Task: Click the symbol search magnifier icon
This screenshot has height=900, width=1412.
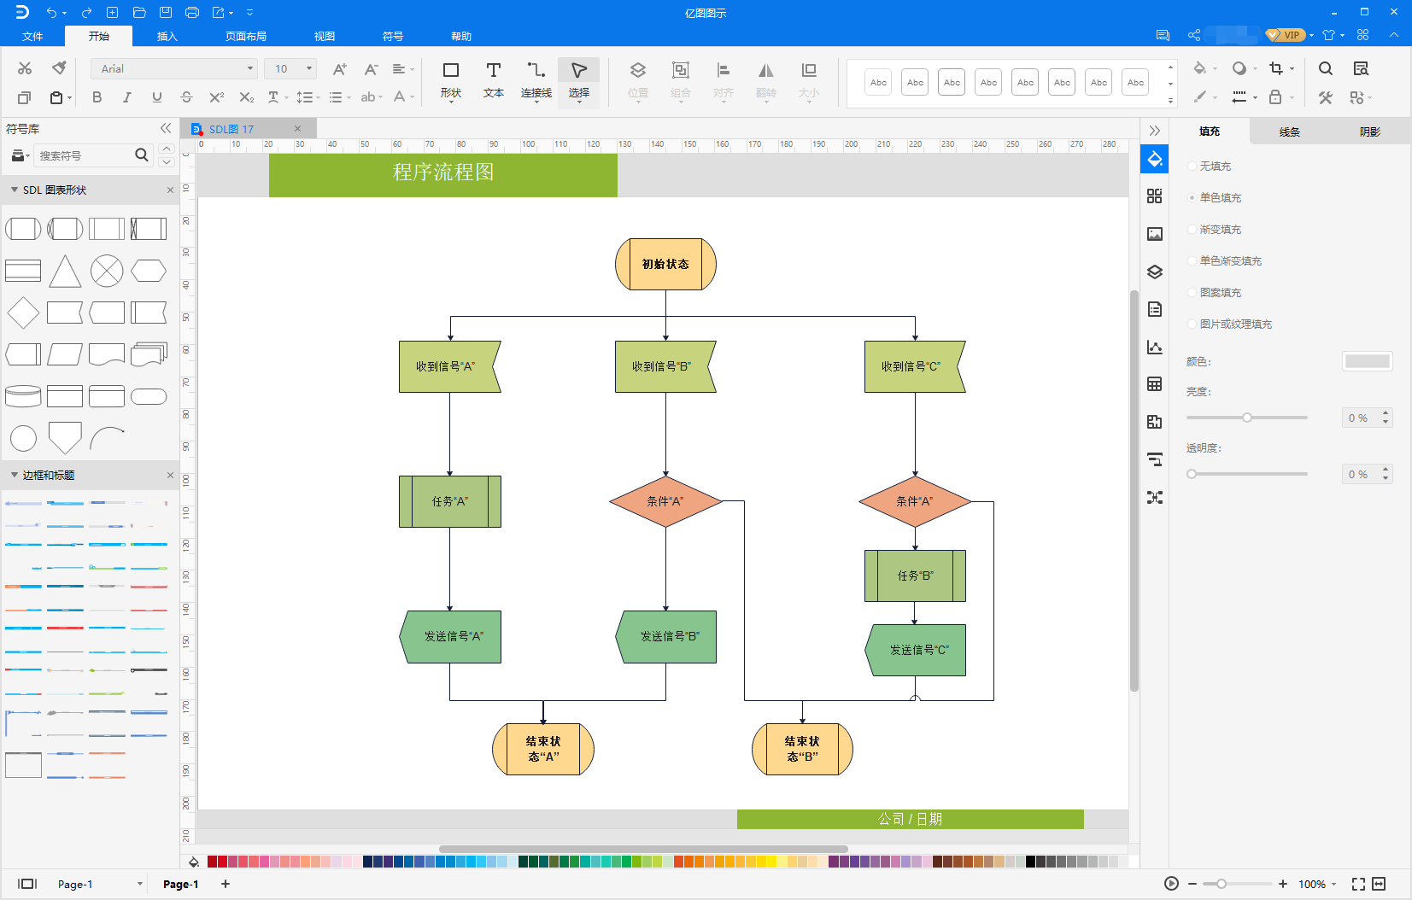Action: (x=142, y=155)
